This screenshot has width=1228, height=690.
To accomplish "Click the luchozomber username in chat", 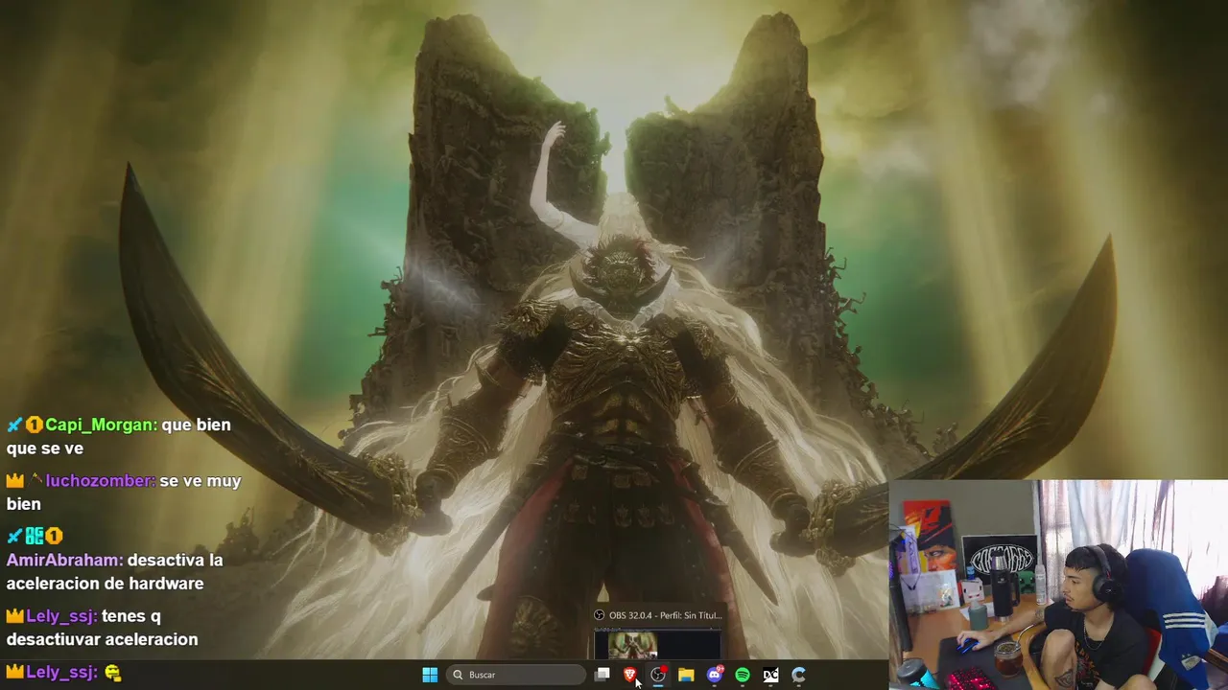I will pos(100,481).
